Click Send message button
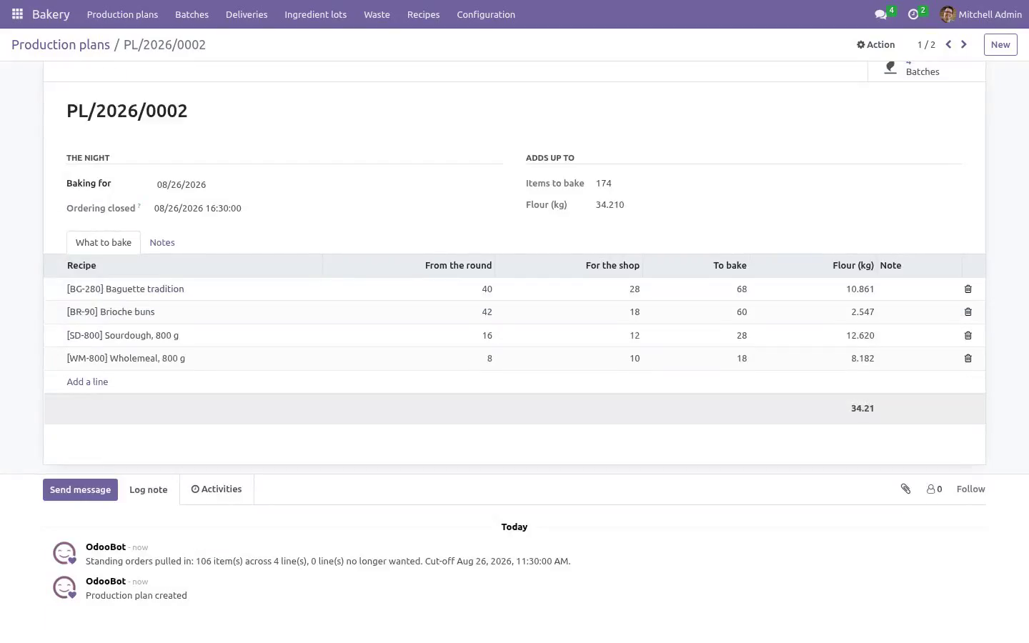 pos(80,489)
